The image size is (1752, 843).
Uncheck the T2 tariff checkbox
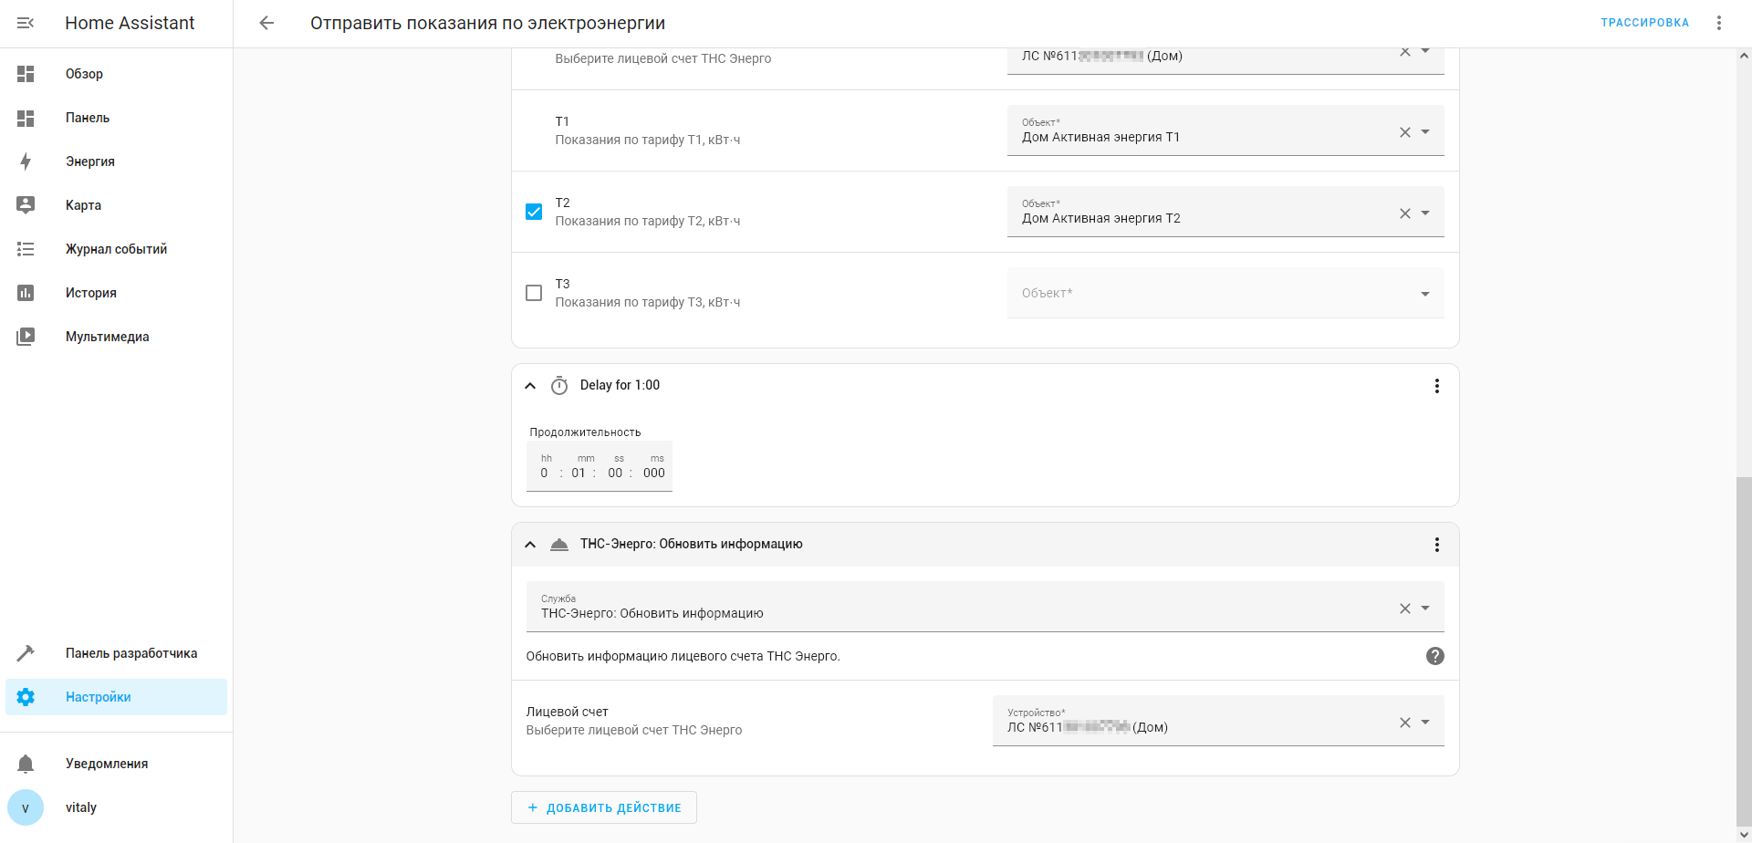pyautogui.click(x=534, y=212)
